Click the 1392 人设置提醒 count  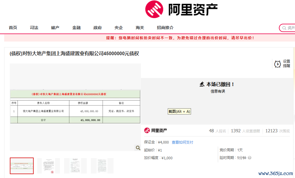(x=245, y=131)
